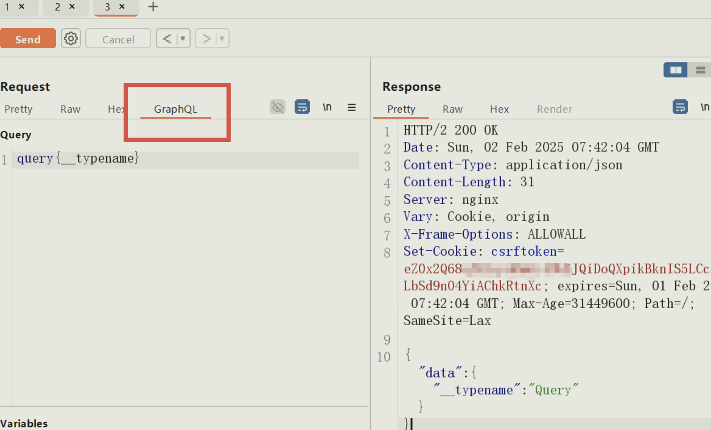This screenshot has width=711, height=430.
Task: Open request pane hamburger menu
Action: click(x=352, y=107)
